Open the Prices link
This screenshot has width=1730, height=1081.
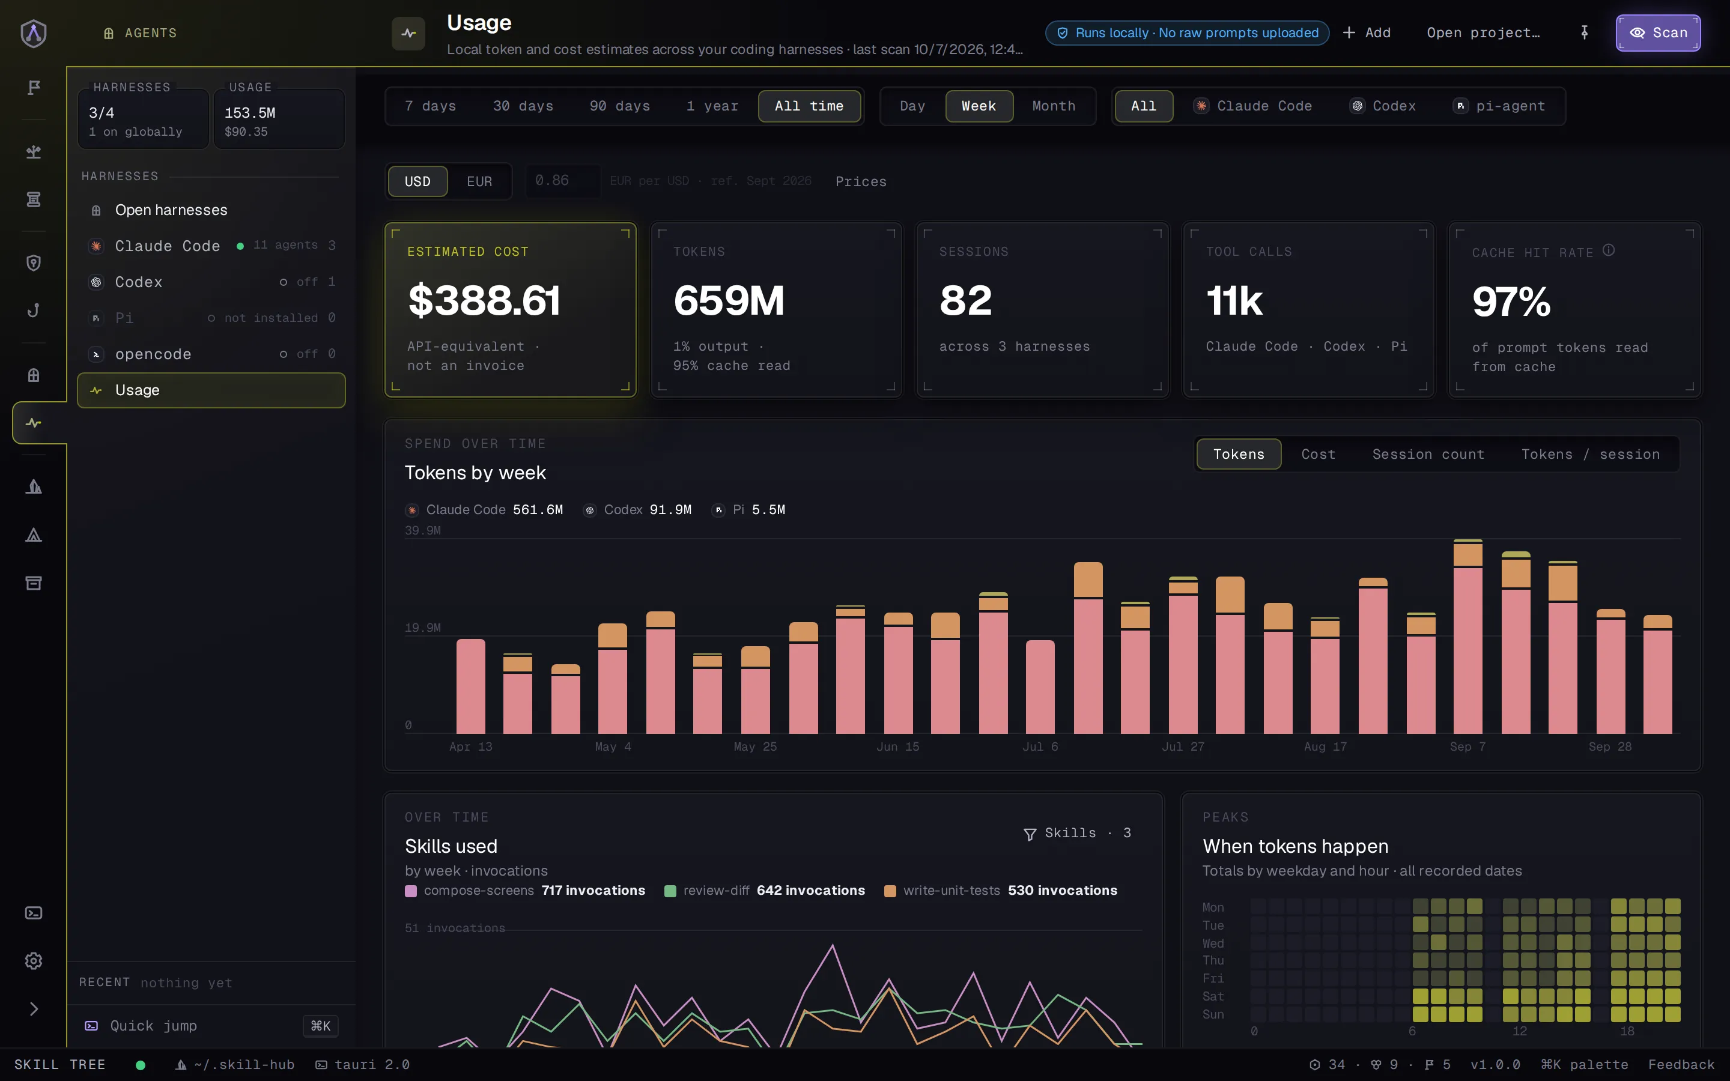click(x=861, y=181)
